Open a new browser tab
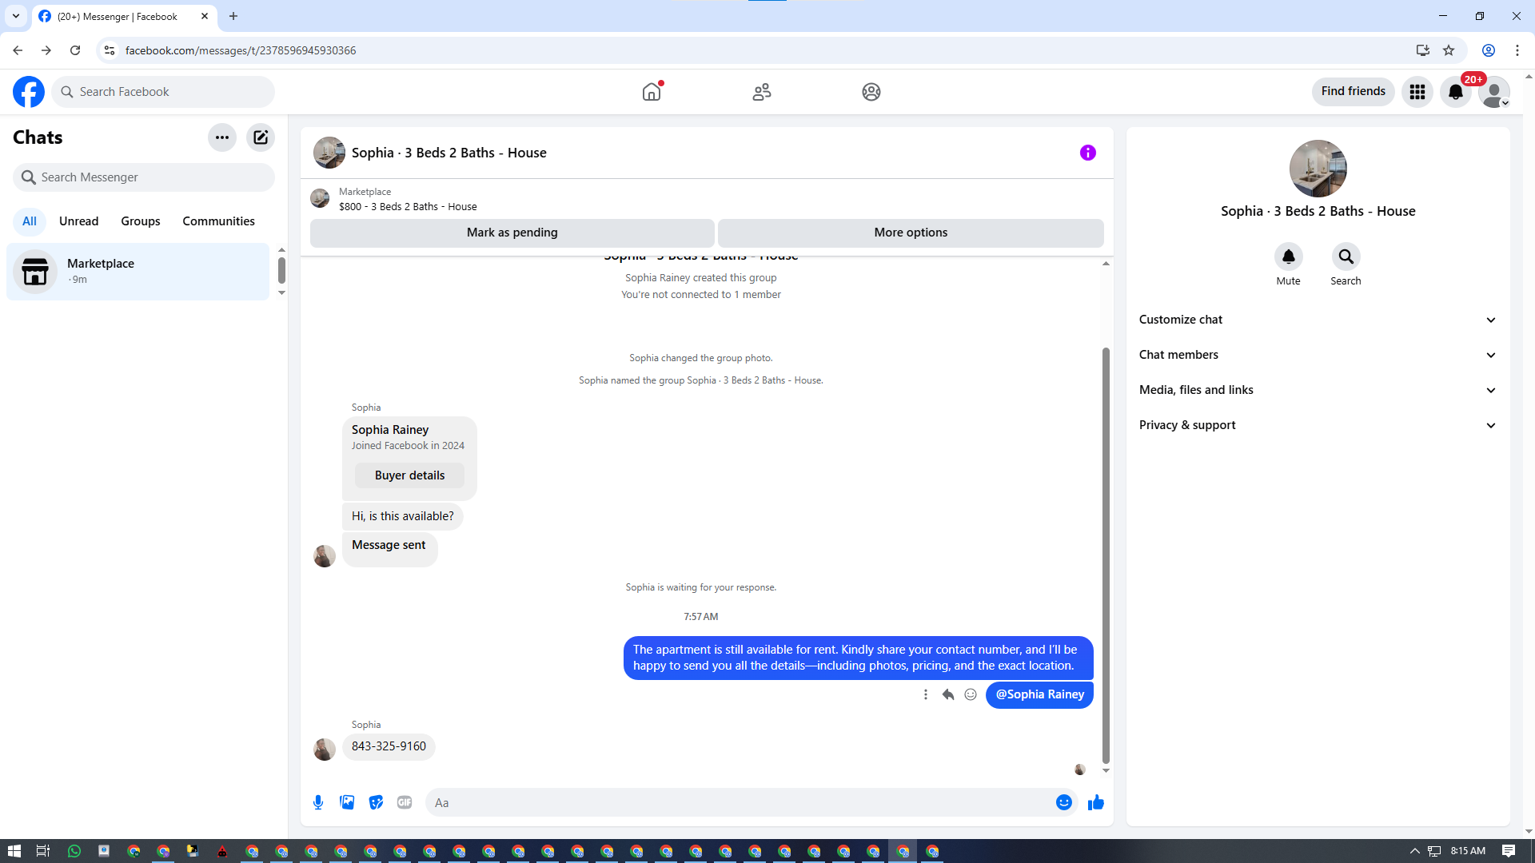1535x863 pixels. [233, 16]
